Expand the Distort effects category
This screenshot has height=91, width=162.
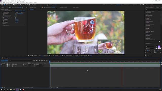145,23
